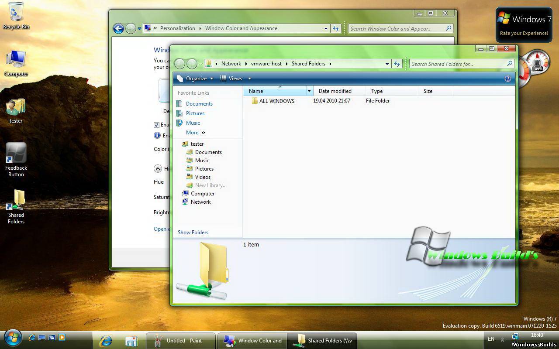Click Show Desktop icon in Quick Launch
The height and width of the screenshot is (349, 559).
point(42,337)
